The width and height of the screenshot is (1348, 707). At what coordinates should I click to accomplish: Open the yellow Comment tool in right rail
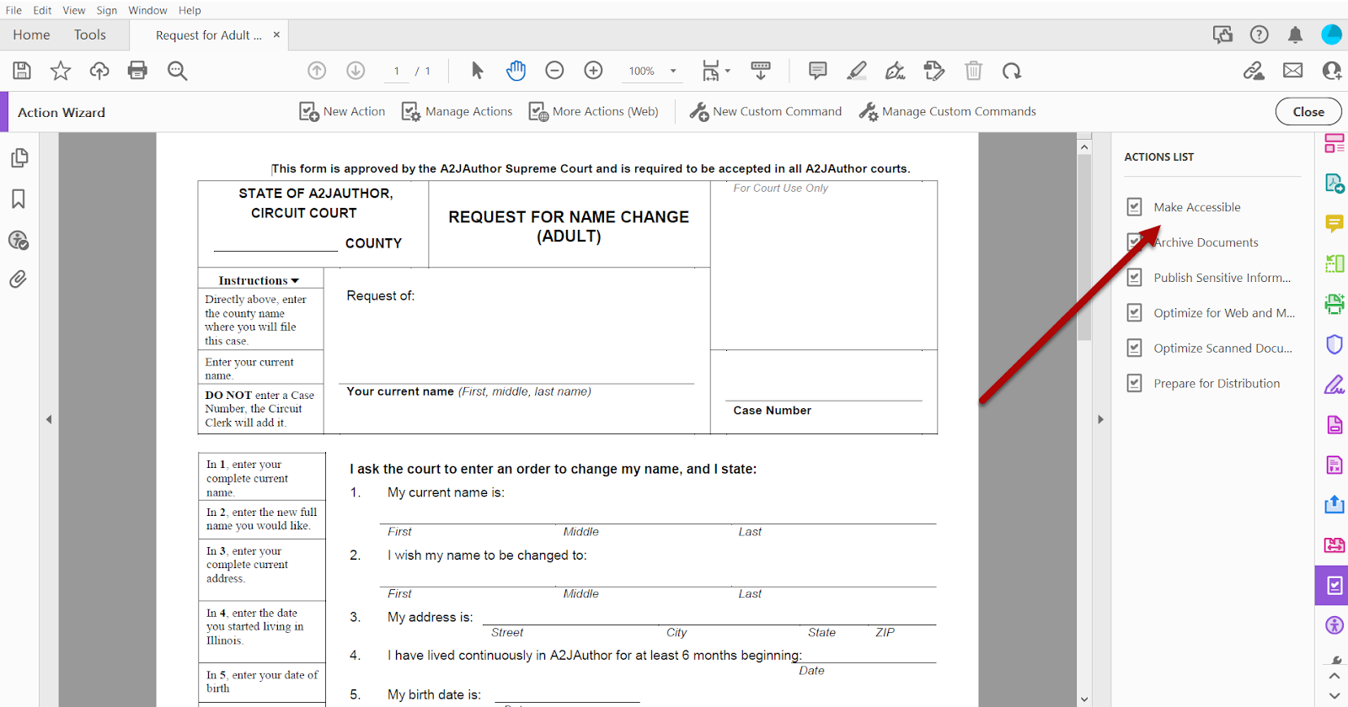(1335, 223)
